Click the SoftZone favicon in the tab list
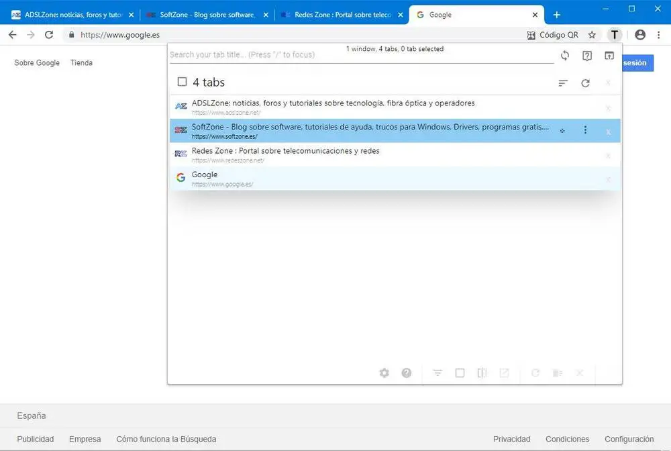This screenshot has height=451, width=671. [x=181, y=130]
